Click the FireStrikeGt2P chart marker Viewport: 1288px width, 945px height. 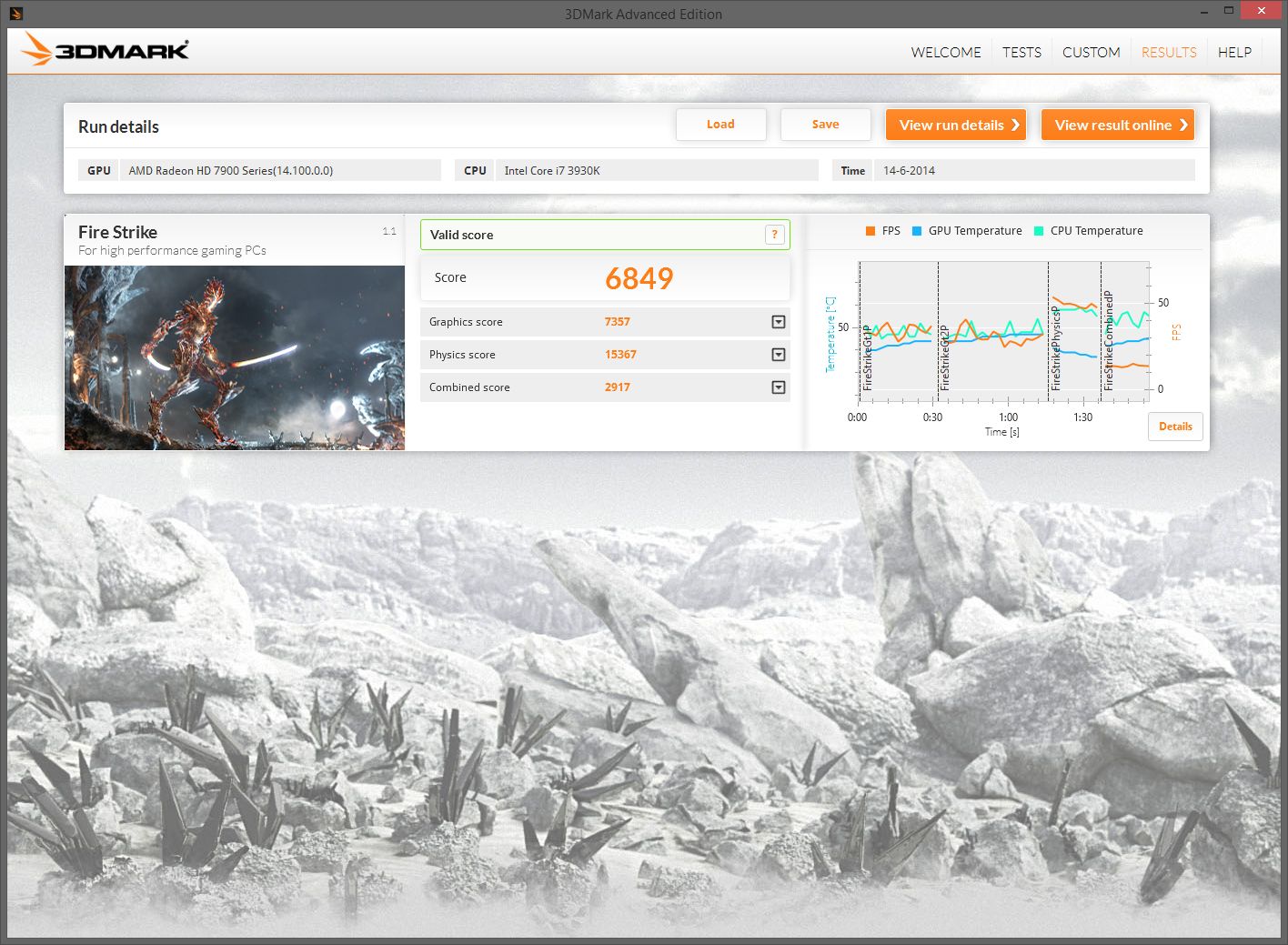tap(945, 358)
